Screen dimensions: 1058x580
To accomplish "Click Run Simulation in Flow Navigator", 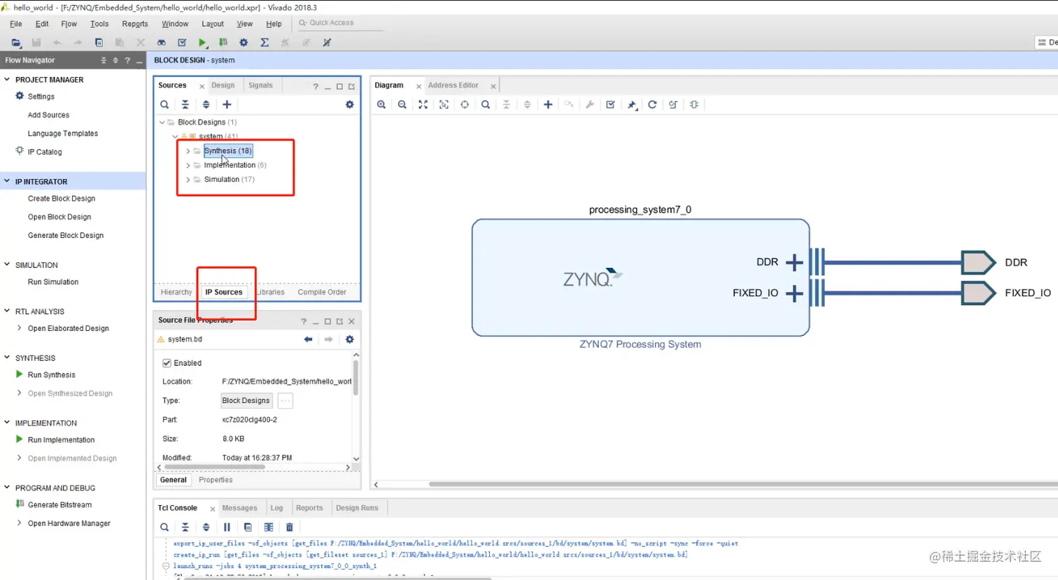I will tap(53, 282).
